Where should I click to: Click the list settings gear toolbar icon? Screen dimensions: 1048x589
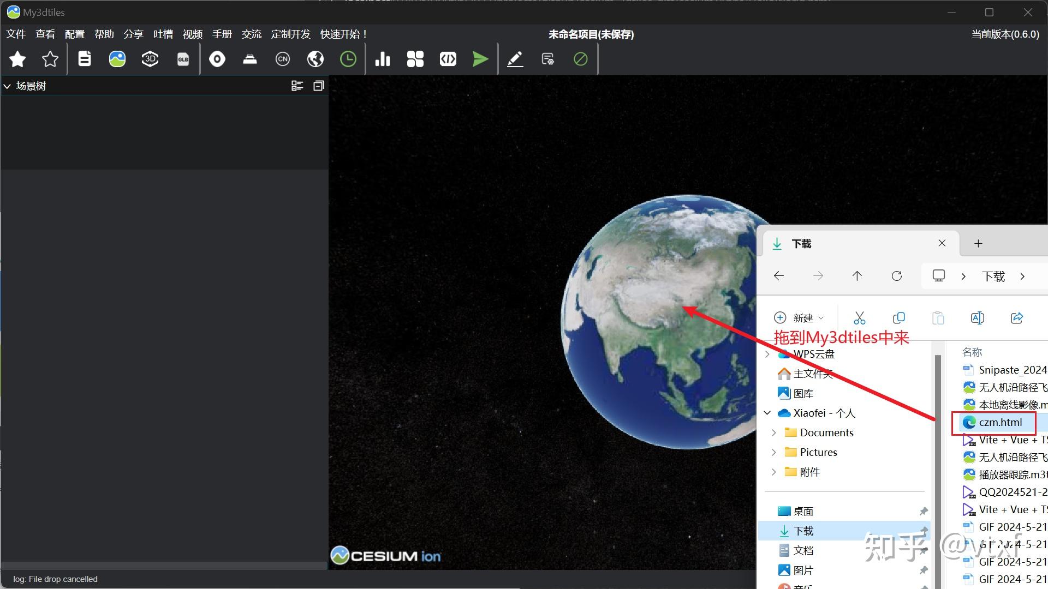(548, 59)
